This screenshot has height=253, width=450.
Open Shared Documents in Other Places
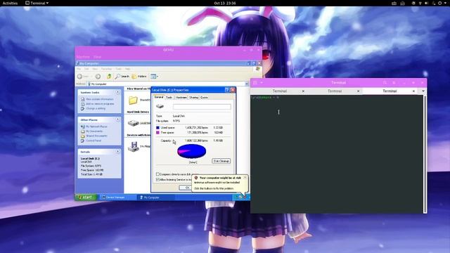(96, 136)
